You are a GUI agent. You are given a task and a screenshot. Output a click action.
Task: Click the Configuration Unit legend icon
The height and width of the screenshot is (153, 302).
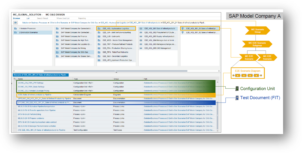pyautogui.click(x=237, y=89)
